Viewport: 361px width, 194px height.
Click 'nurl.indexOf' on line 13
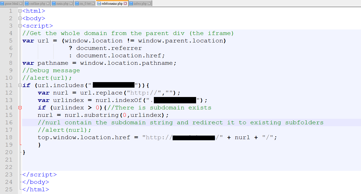119,100
